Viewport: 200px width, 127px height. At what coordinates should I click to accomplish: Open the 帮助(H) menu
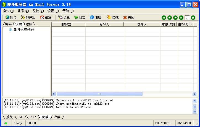[68, 11]
